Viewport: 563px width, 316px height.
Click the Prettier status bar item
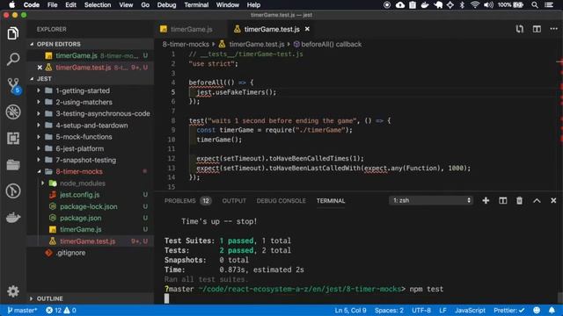[509, 310]
